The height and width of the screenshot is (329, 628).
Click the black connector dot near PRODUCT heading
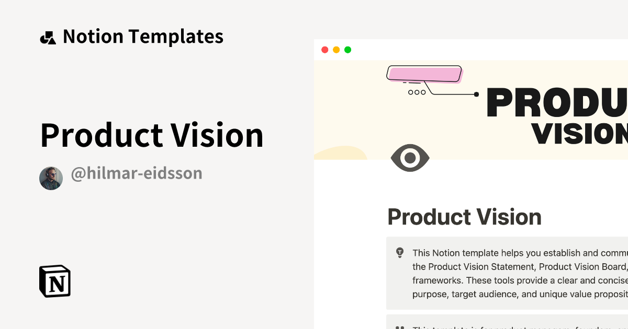coord(476,93)
